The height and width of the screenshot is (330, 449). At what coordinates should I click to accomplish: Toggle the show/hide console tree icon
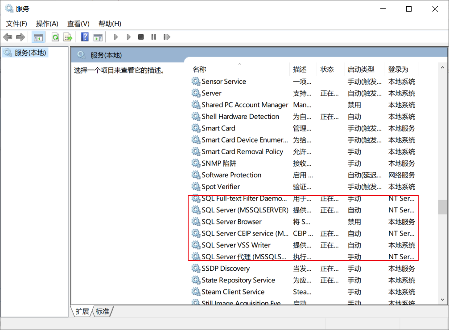point(38,37)
